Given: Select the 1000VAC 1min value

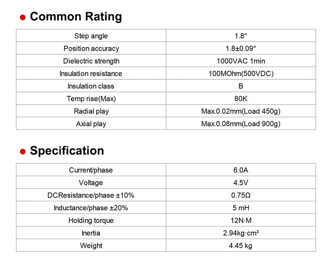Looking at the screenshot, I should [241, 61].
